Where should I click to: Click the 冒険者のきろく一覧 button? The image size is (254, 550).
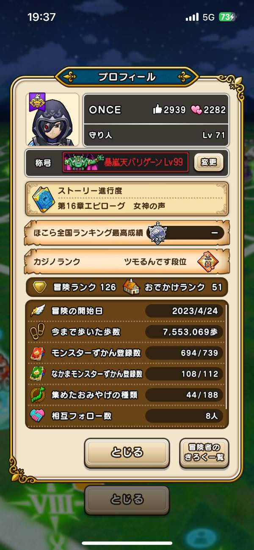click(x=204, y=453)
